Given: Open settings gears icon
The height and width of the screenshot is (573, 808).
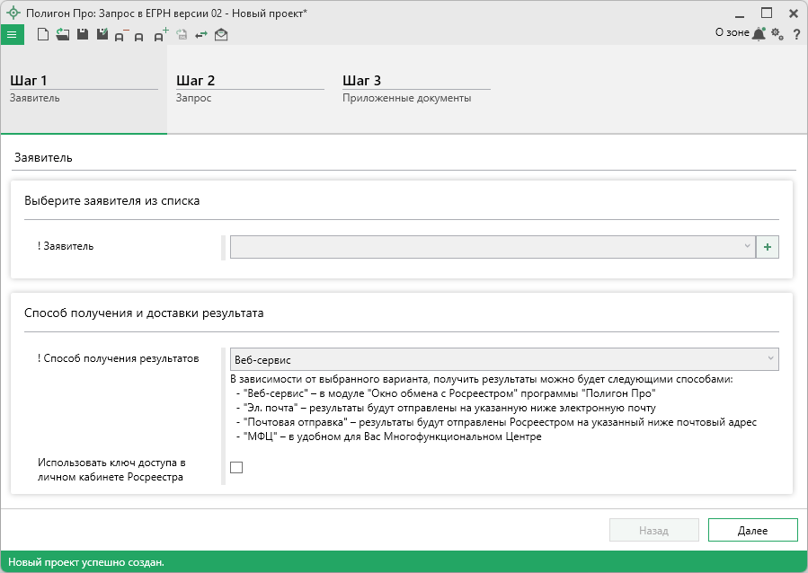Looking at the screenshot, I should click(x=777, y=34).
